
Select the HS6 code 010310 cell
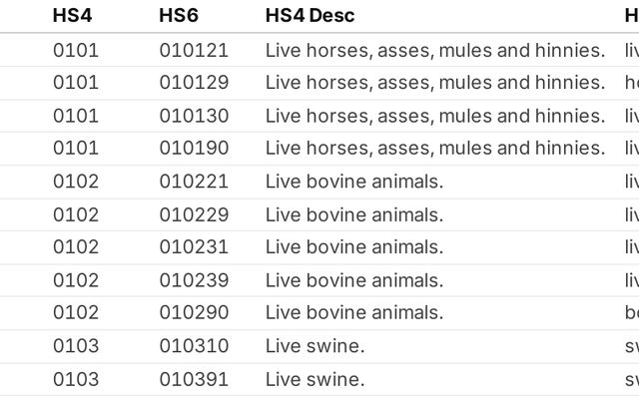click(x=194, y=346)
